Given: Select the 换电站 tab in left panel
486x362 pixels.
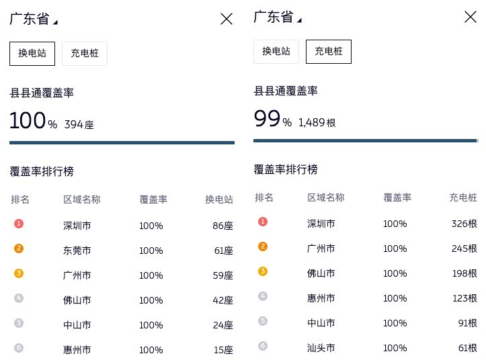Looking at the screenshot, I should (32, 54).
